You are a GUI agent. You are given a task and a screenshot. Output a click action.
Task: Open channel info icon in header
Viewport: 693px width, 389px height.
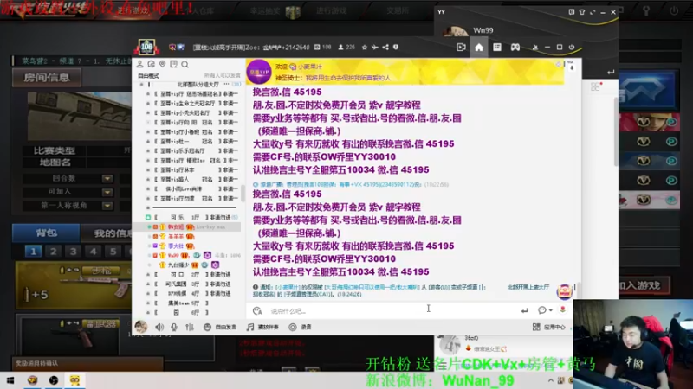(x=396, y=48)
